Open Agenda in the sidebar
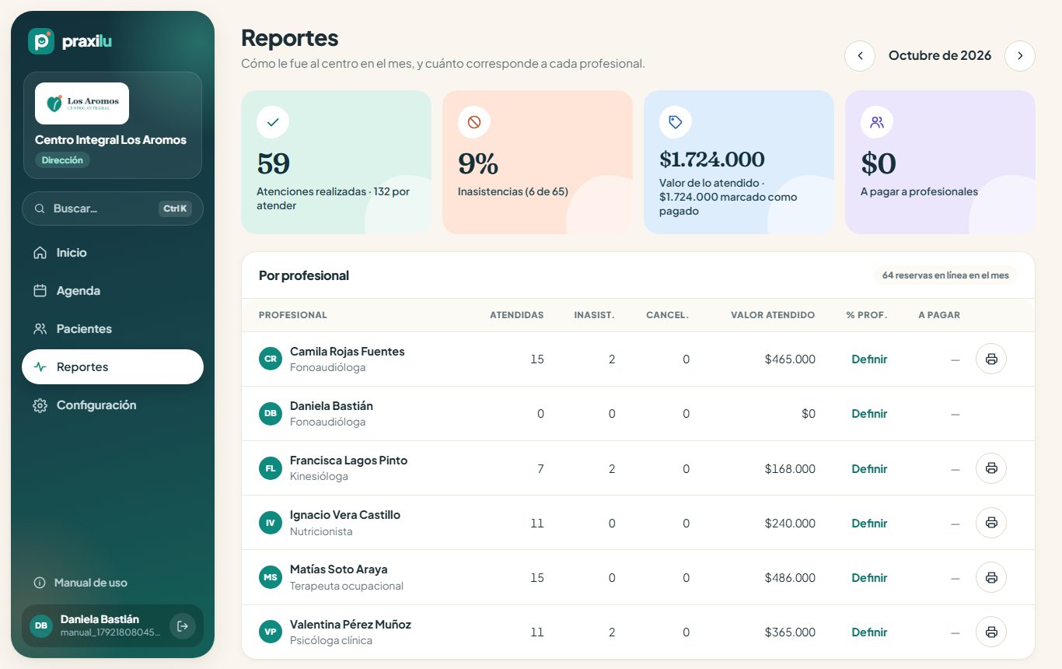The height and width of the screenshot is (669, 1062). click(113, 291)
